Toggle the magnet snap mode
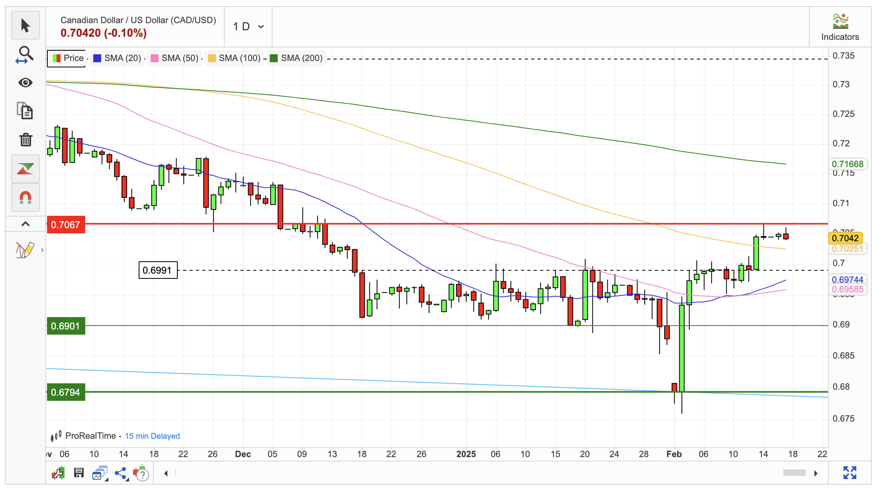The image size is (875, 489). tap(26, 197)
